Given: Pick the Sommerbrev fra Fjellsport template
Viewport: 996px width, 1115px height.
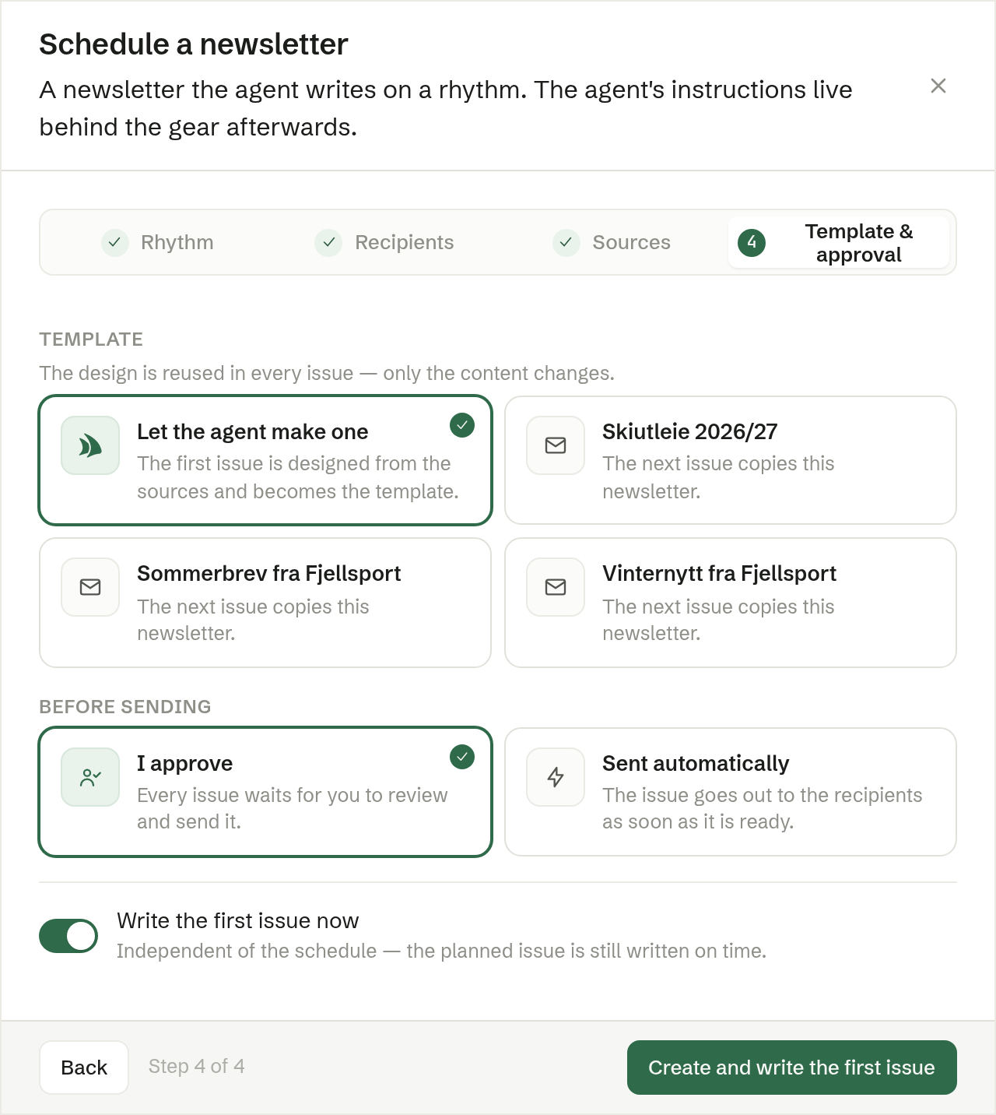Looking at the screenshot, I should pos(265,603).
